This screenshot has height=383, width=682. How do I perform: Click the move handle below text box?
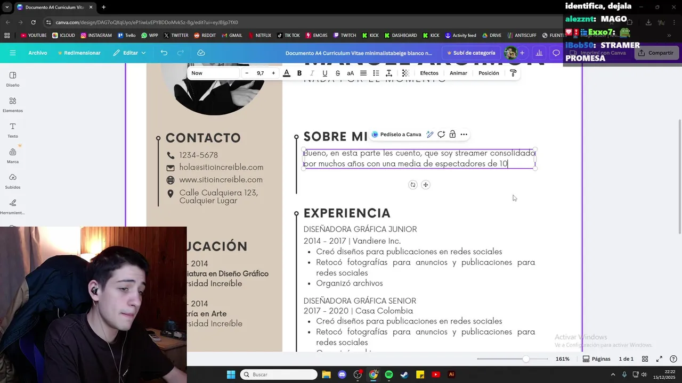point(425,185)
